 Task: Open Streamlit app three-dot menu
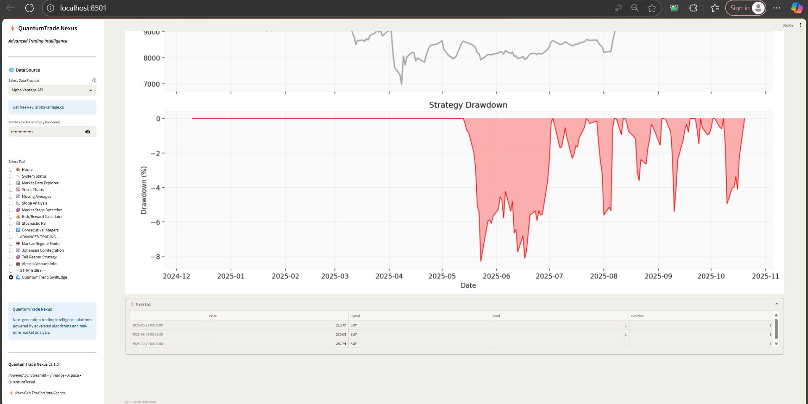pyautogui.click(x=800, y=25)
